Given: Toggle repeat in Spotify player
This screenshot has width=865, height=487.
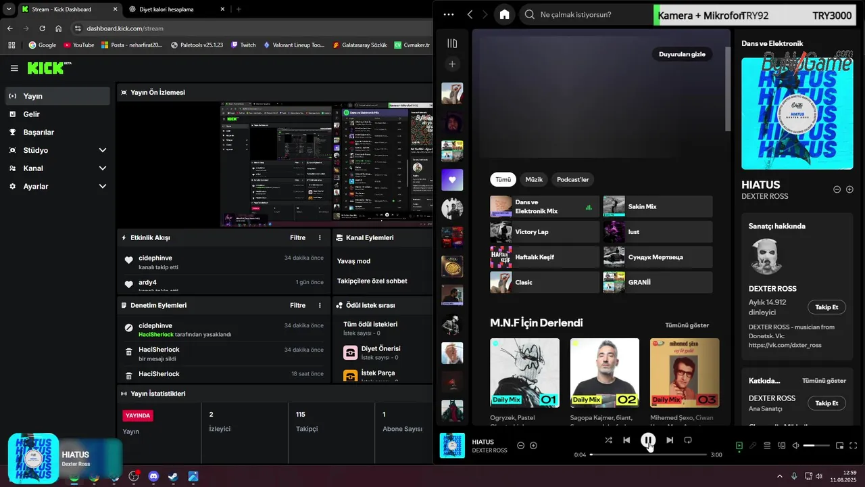Looking at the screenshot, I should coord(688,440).
